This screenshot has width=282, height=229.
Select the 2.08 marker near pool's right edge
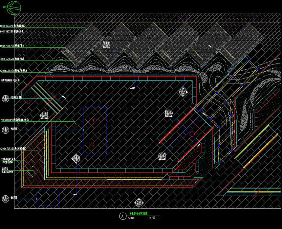(183, 92)
